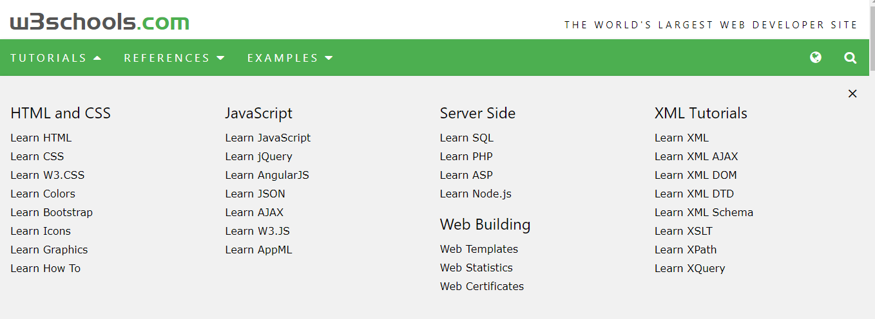This screenshot has height=319, width=875.
Task: Open the search magnifier icon
Action: [x=851, y=58]
